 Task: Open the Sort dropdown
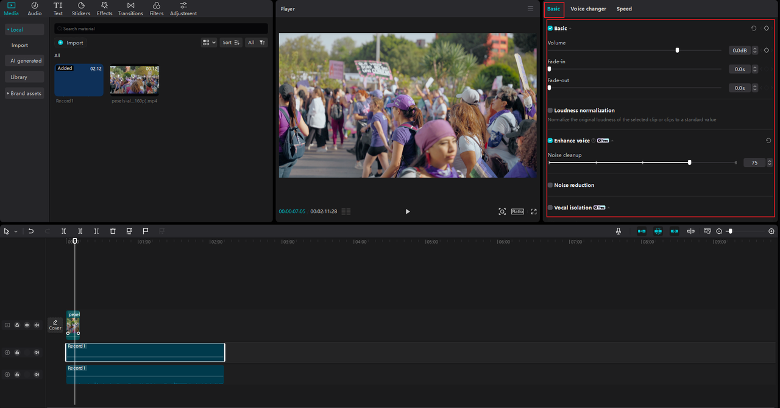[x=231, y=43]
